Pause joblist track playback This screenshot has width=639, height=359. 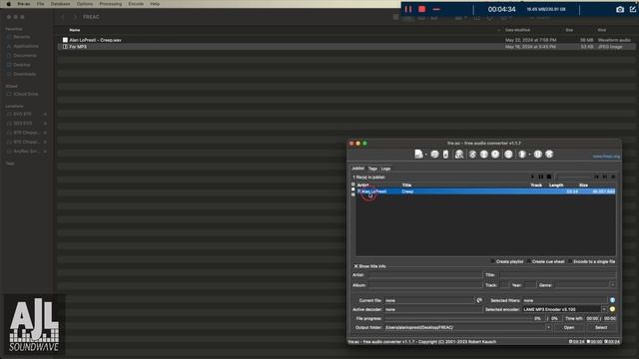pos(541,177)
